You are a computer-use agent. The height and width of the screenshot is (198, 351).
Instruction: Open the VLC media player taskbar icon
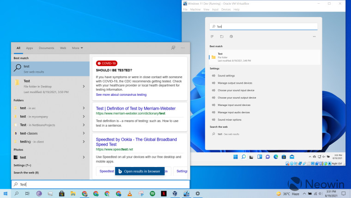130,193
